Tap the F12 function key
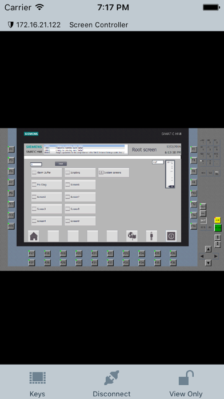Image resolution: width=224 pixels, height=399 pixels. (194, 204)
